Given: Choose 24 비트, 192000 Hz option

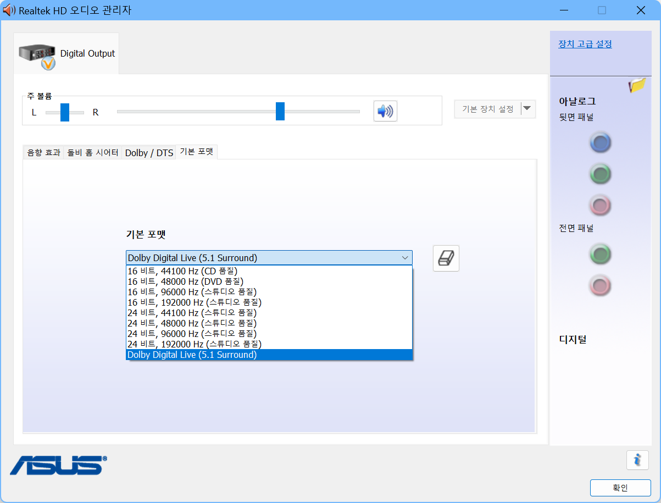Looking at the screenshot, I should (x=269, y=344).
